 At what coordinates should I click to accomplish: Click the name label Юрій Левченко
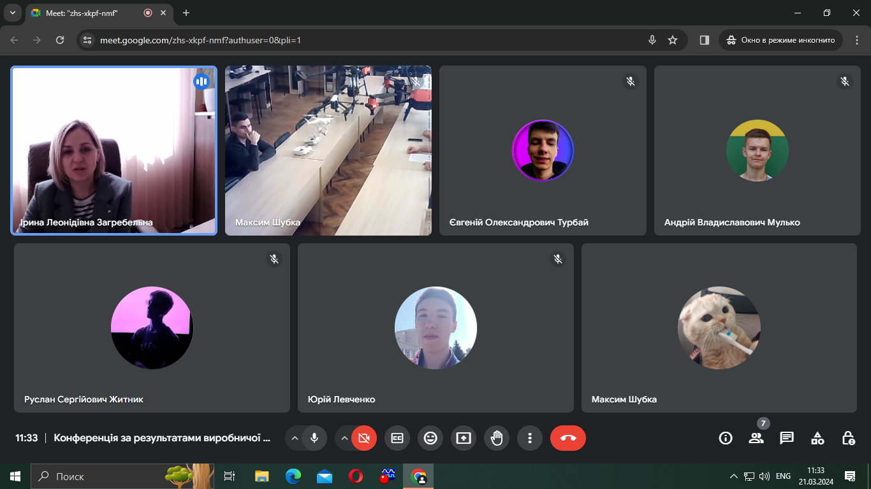click(x=341, y=400)
